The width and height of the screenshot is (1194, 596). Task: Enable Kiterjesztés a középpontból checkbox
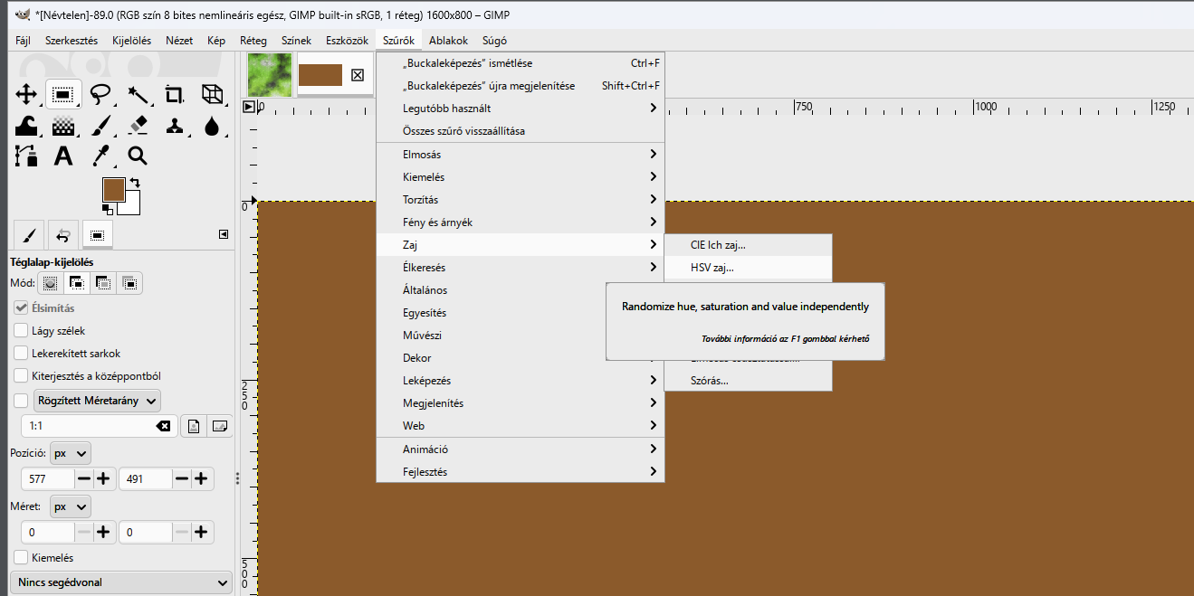click(x=21, y=376)
